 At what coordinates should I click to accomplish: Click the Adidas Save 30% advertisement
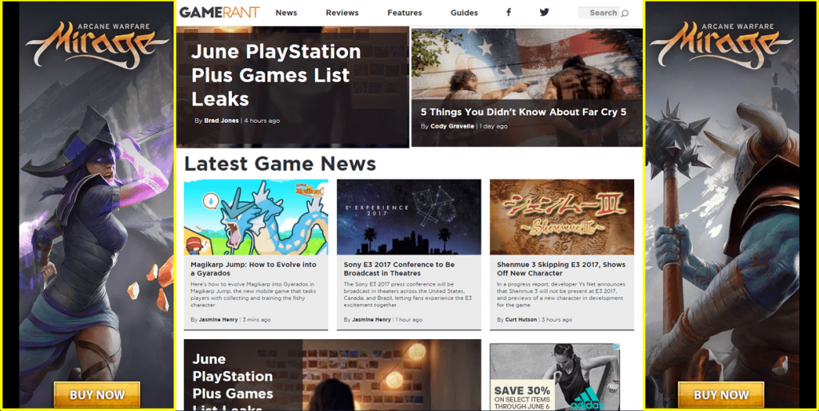pos(555,376)
